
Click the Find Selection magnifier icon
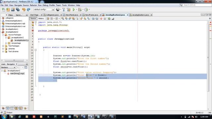click(63, 19)
